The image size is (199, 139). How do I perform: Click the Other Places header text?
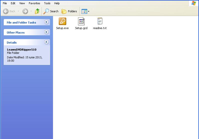coord(16,33)
